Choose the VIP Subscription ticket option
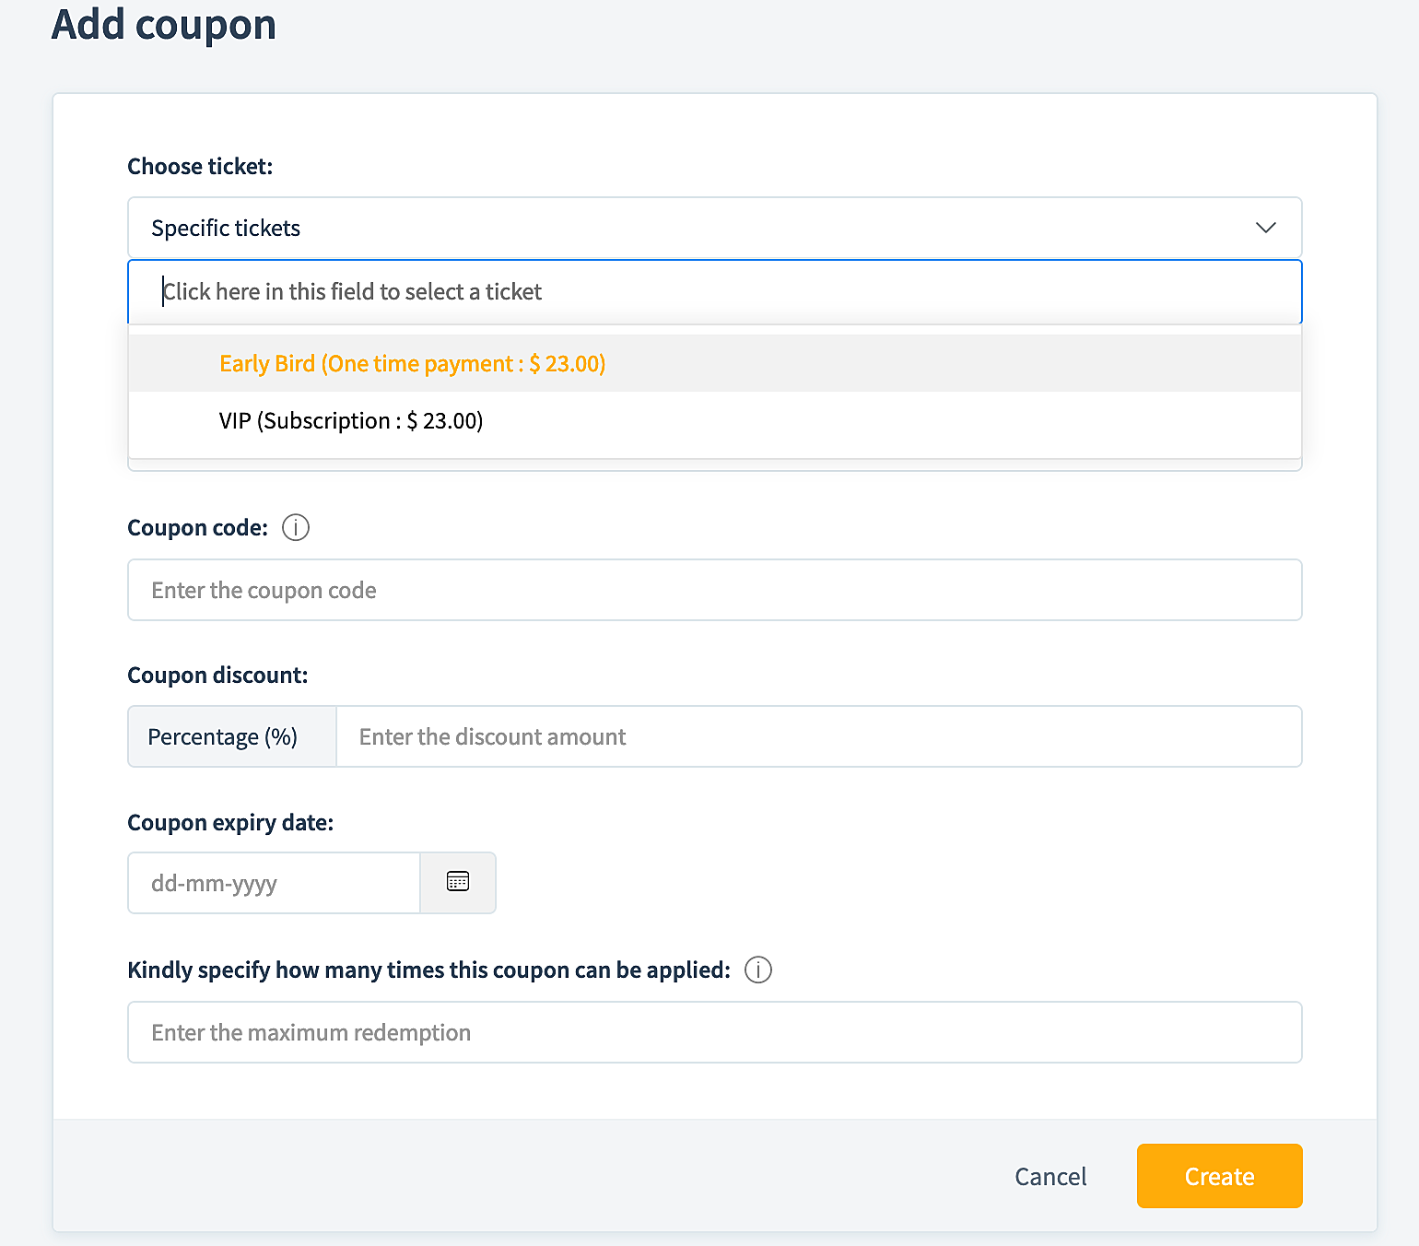Screen dimensions: 1419x1246 351,421
